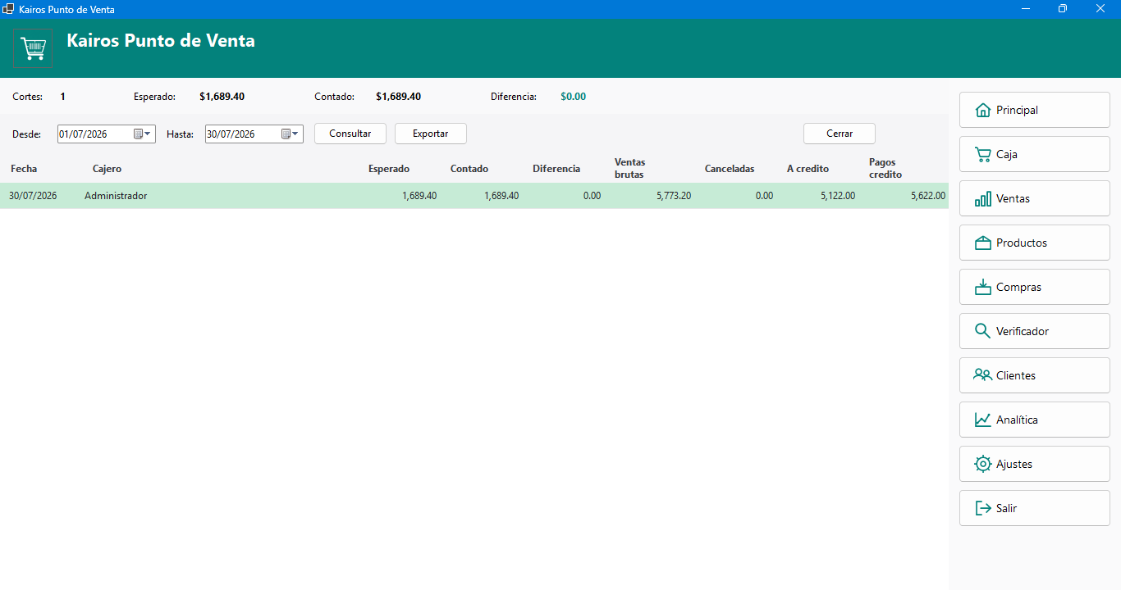This screenshot has height=590, width=1121.
Task: Select the row date 30/07/2026
Action: click(x=33, y=196)
